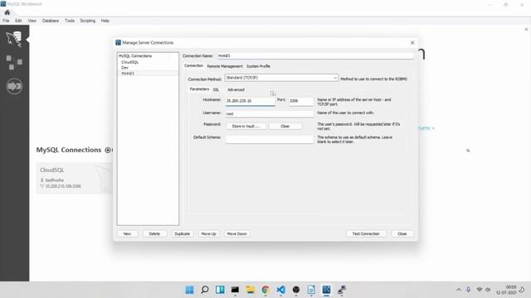Click the New connection button
This screenshot has width=531, height=298.
[x=127, y=233]
